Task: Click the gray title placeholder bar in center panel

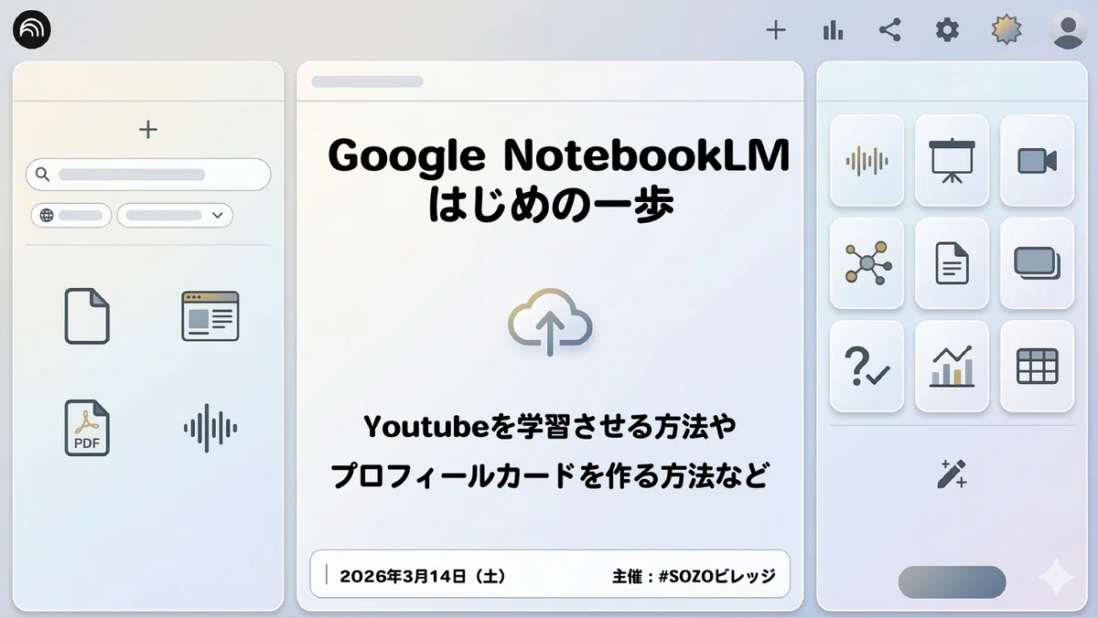Action: point(367,81)
